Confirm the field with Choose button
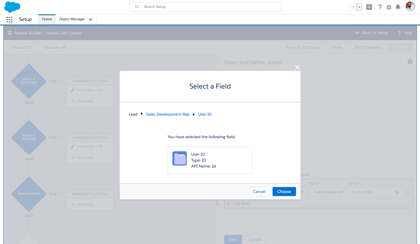 [x=284, y=192]
